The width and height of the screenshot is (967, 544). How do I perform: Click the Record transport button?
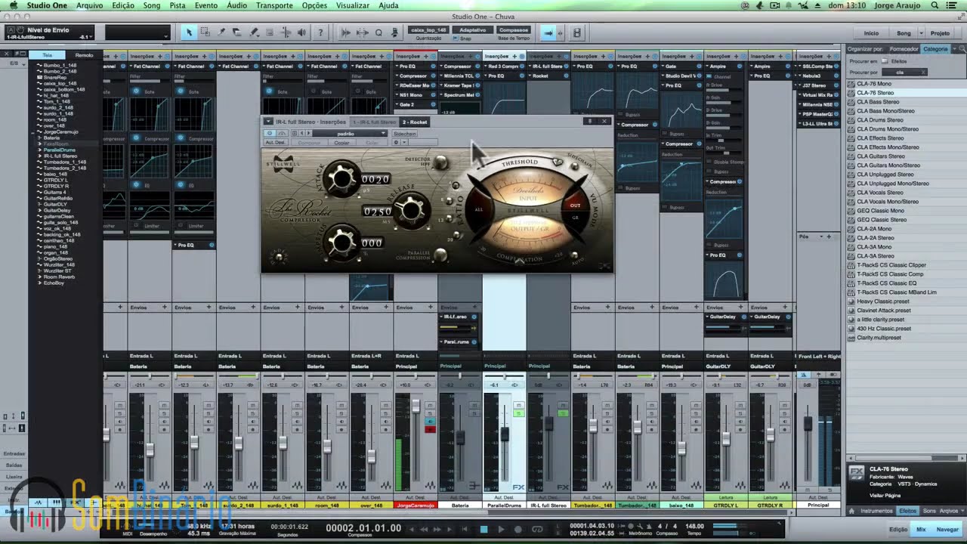[x=518, y=530]
